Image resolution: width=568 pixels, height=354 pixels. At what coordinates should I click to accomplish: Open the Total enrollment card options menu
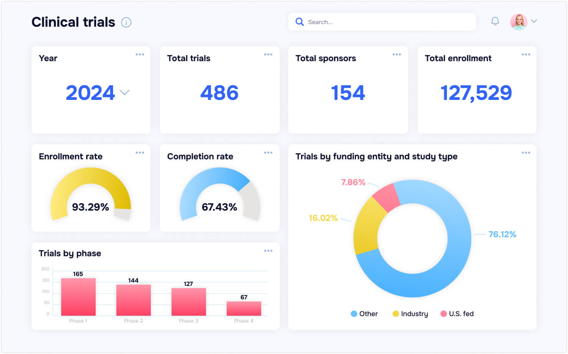point(526,55)
